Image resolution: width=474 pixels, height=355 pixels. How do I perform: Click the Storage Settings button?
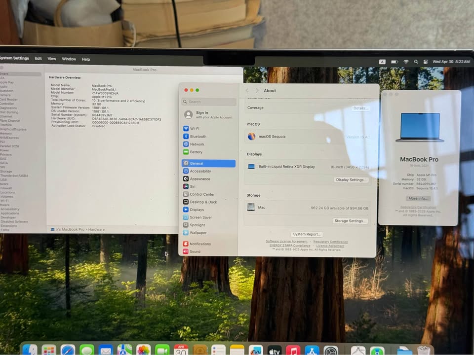click(x=350, y=221)
